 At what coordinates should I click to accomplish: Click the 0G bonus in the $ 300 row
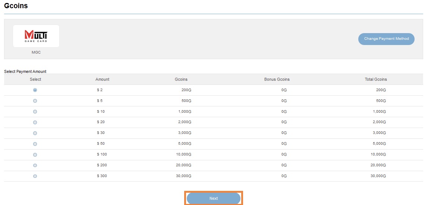284,176
